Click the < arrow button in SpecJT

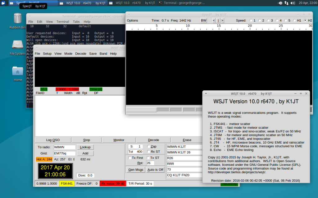[x=214, y=20]
